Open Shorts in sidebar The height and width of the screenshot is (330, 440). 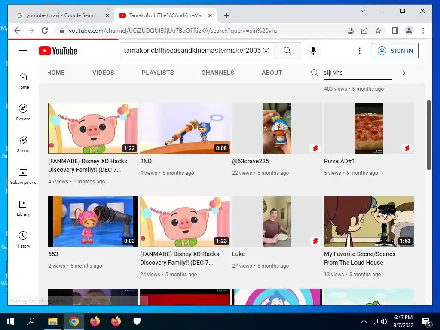(x=23, y=144)
